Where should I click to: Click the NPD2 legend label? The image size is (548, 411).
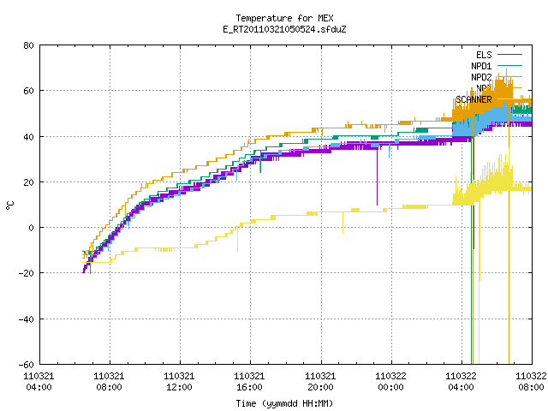click(481, 77)
